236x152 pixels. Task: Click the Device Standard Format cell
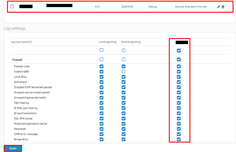click(x=191, y=7)
